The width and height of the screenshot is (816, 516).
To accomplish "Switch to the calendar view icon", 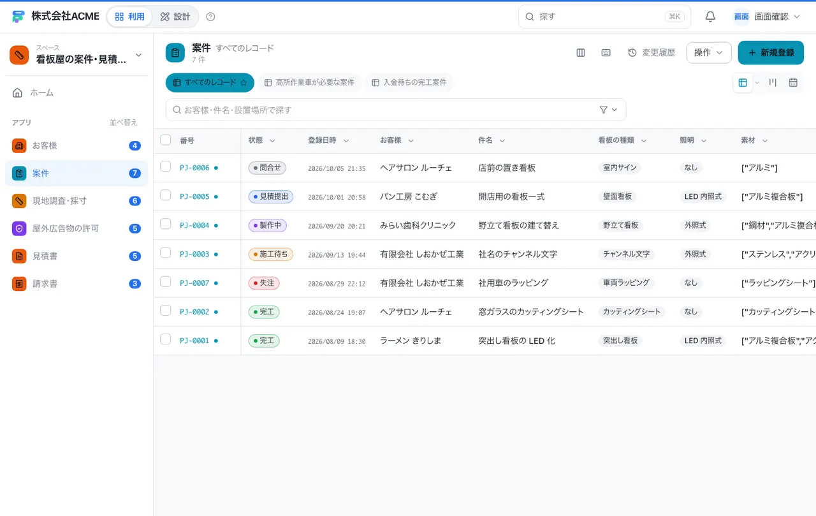I will [x=793, y=83].
